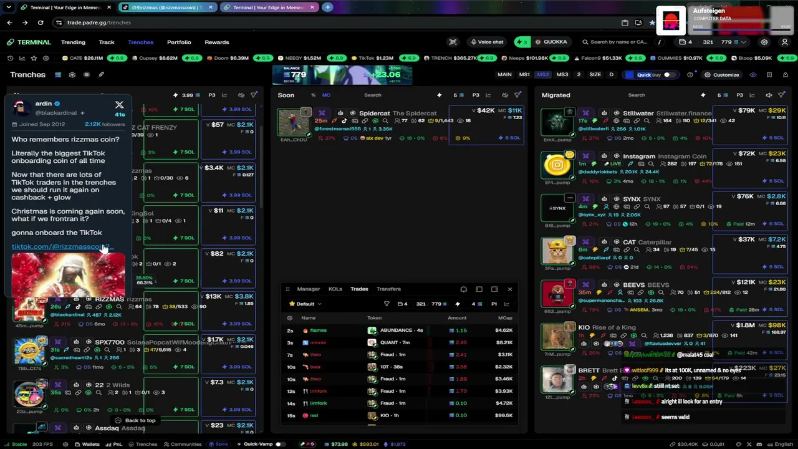Image resolution: width=798 pixels, height=449 pixels.
Task: Switch to the KOLs tab
Action: coord(335,289)
